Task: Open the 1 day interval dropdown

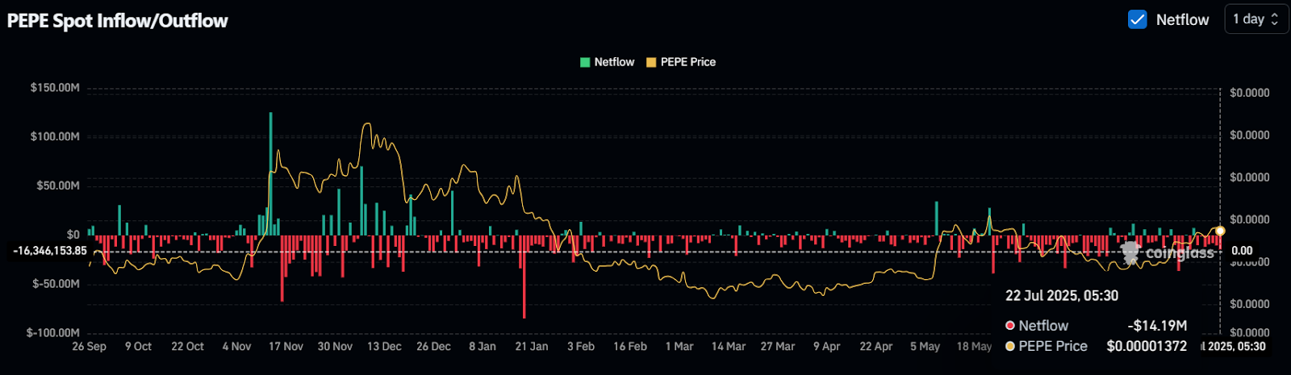Action: (1255, 19)
